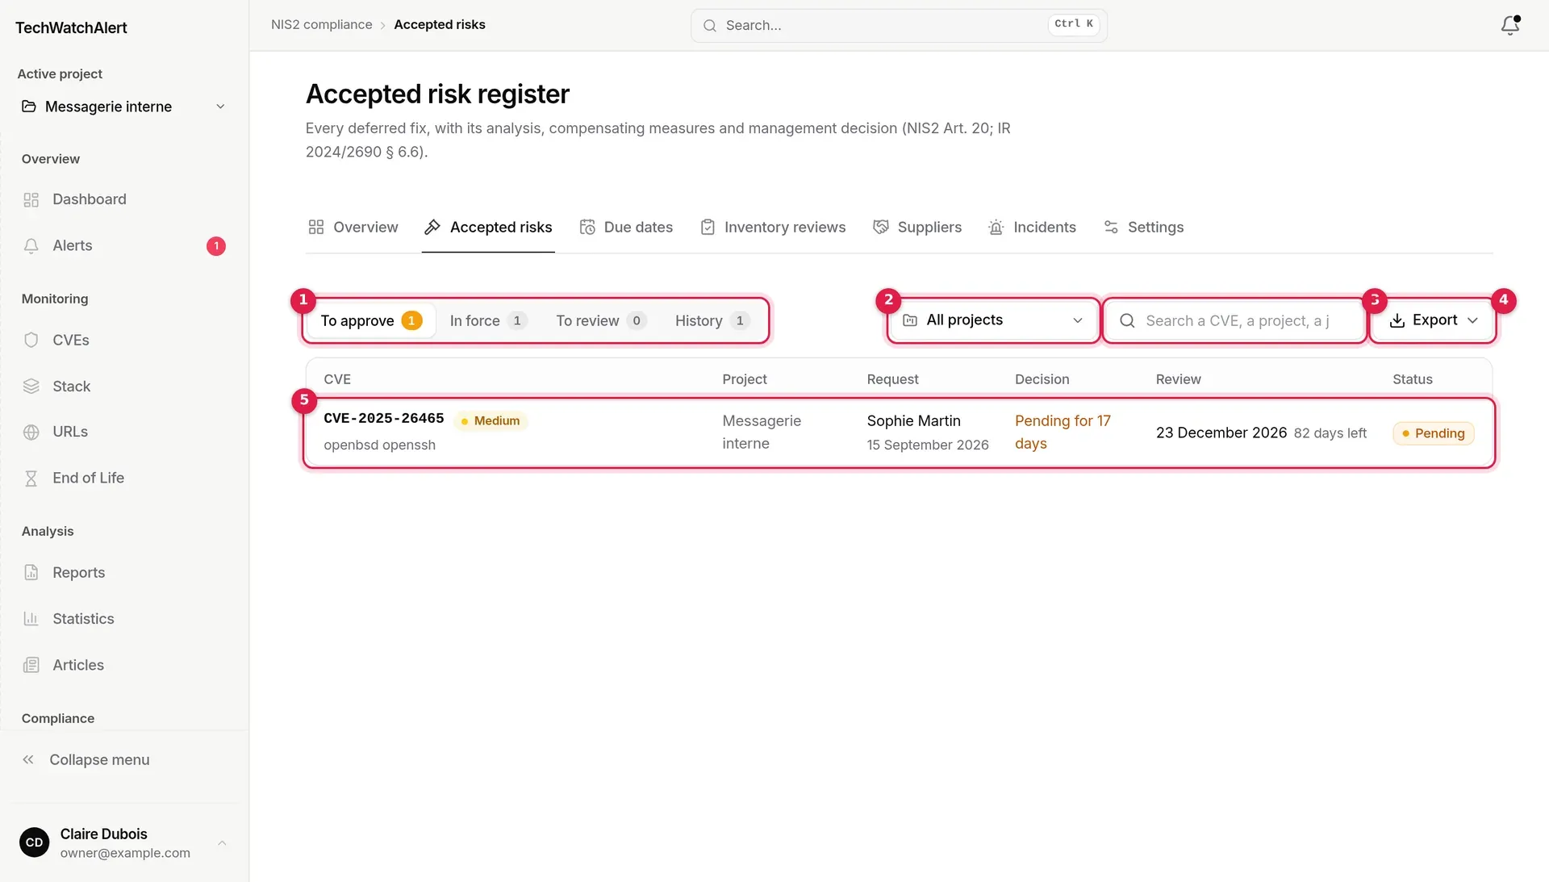
Task: Click the Decision column header
Action: click(1042, 378)
